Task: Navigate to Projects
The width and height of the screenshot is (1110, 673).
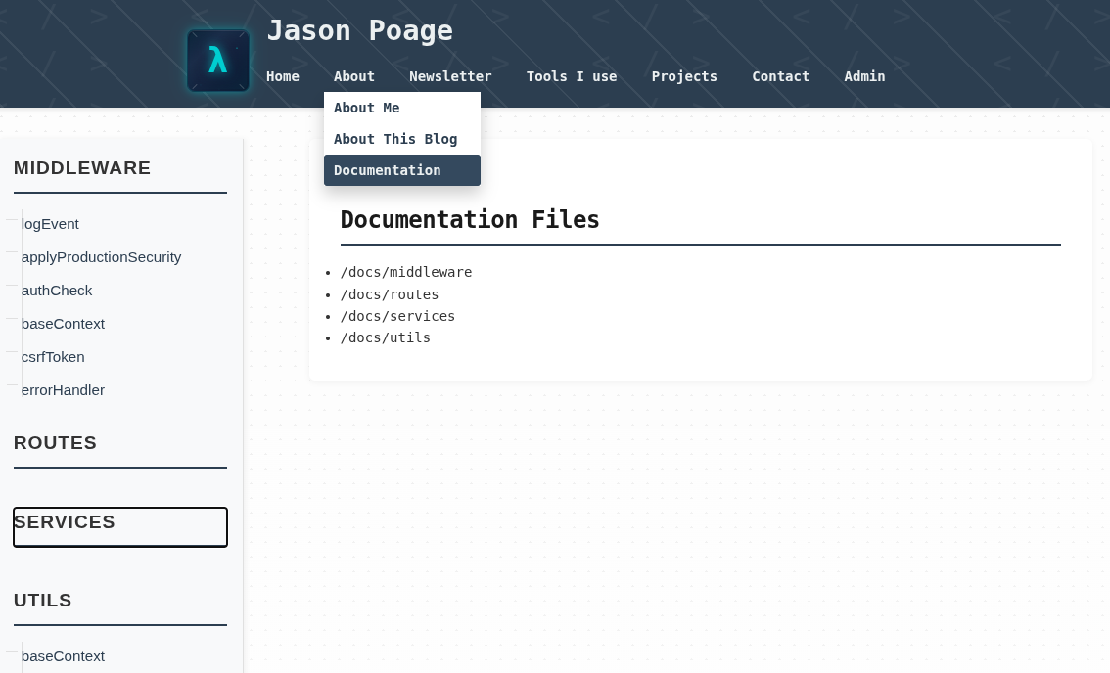Action: 684,76
